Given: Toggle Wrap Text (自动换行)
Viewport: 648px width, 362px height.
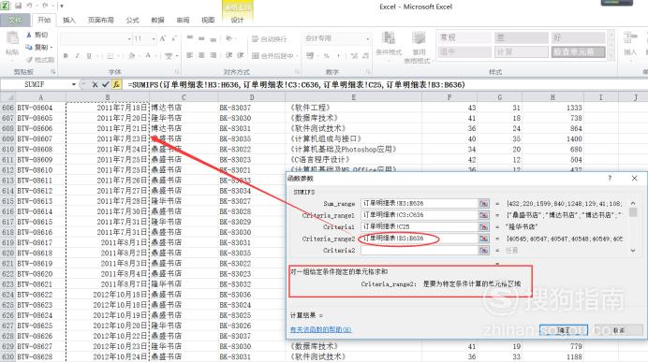Looking at the screenshot, I should point(269,38).
